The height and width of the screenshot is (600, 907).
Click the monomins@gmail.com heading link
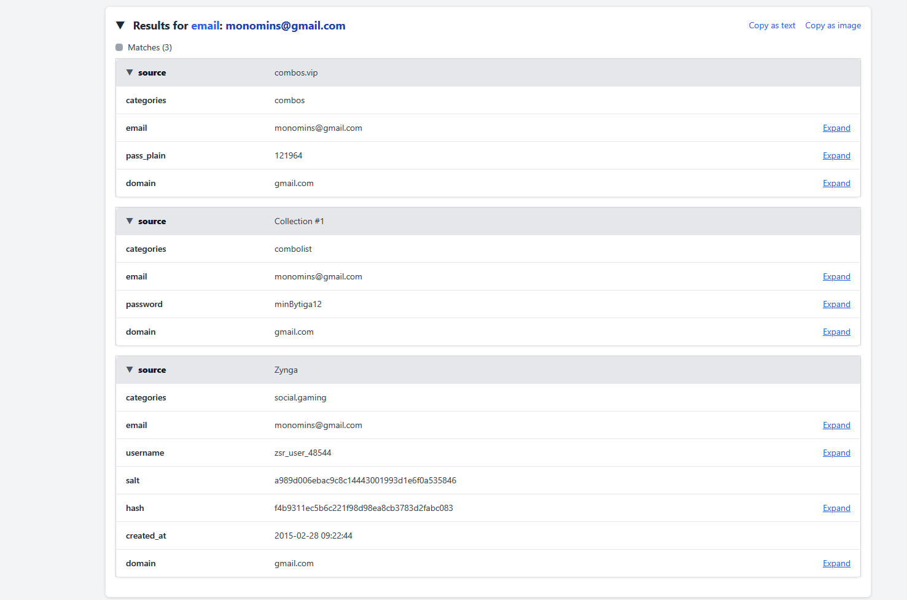click(x=285, y=26)
